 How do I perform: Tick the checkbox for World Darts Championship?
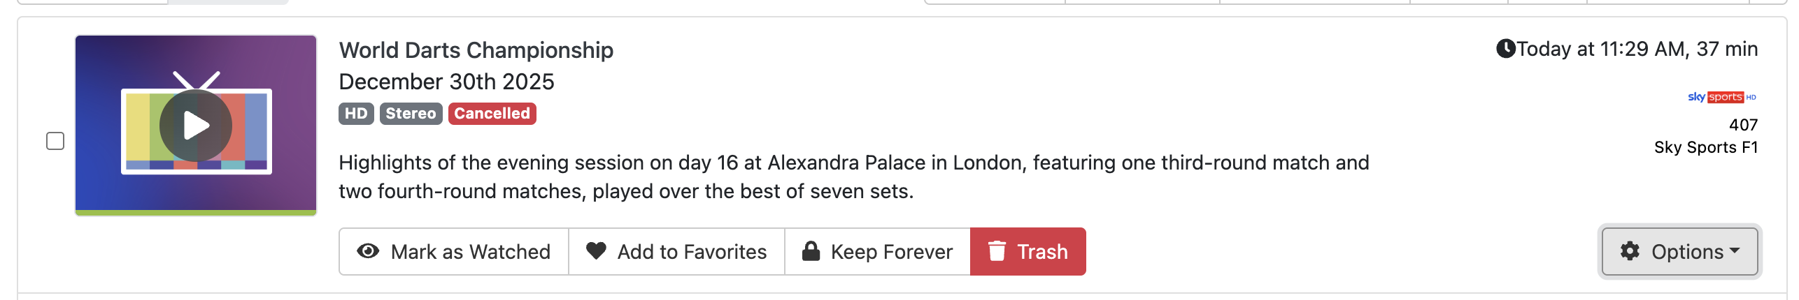(55, 141)
